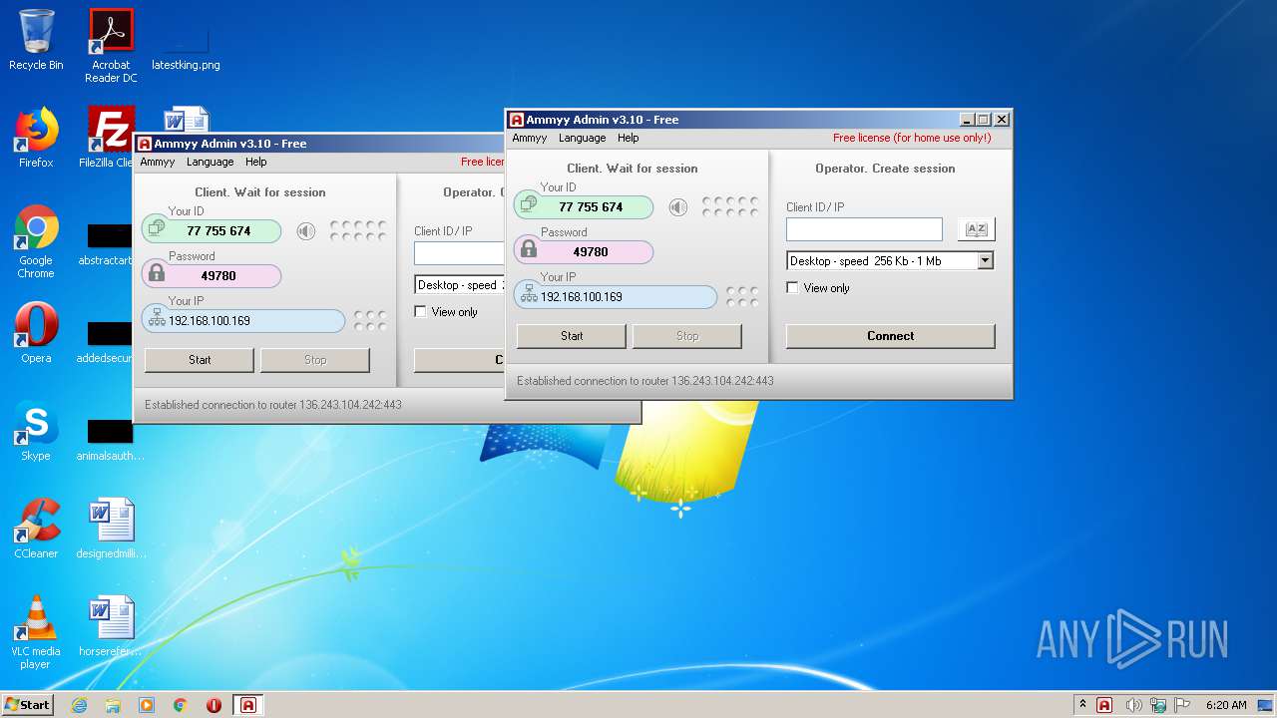The image size is (1277, 718).
Task: Expand Desktop speed dropdown in front window
Action: click(x=986, y=261)
